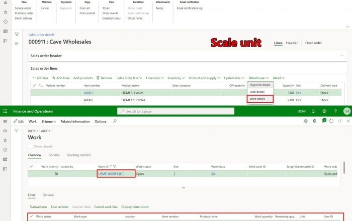Click Sales order details breadcrumb link
This screenshot has width=352, height=221.
41,35
